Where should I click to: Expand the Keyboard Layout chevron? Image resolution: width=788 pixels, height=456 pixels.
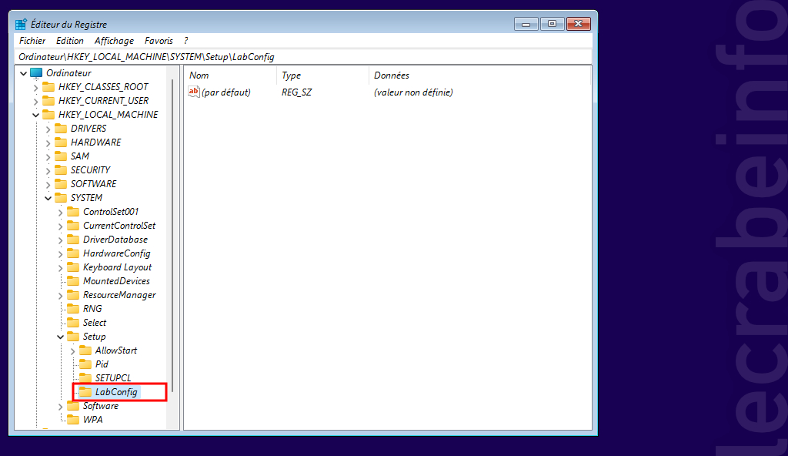tap(60, 268)
